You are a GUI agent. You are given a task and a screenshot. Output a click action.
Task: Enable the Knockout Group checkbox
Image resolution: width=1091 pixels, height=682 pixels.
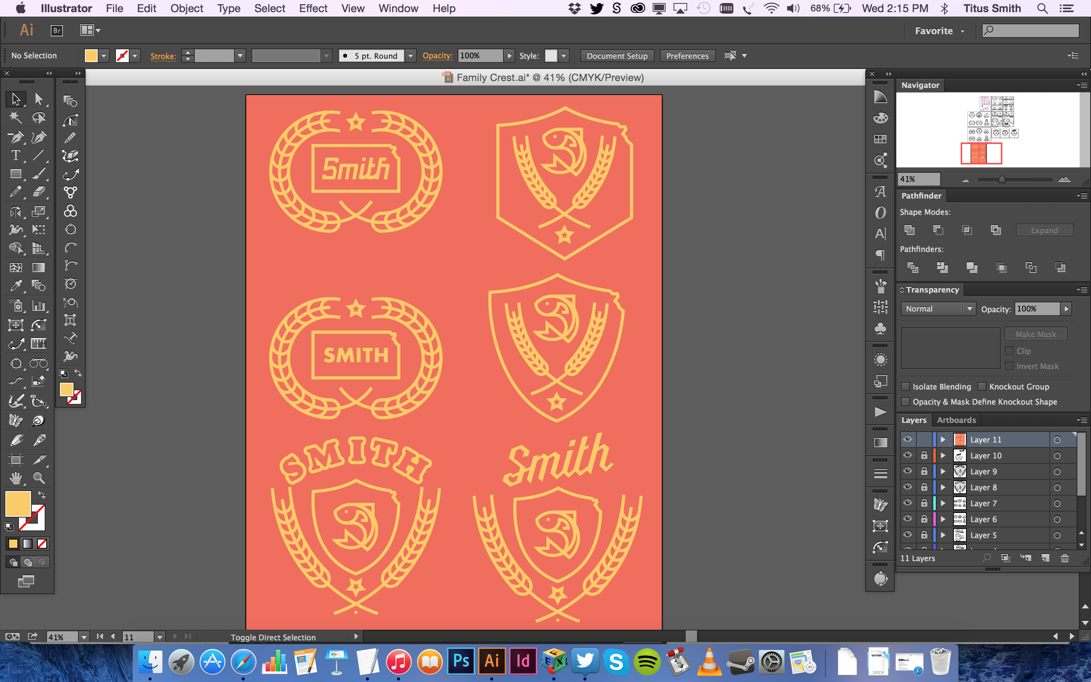(x=982, y=386)
